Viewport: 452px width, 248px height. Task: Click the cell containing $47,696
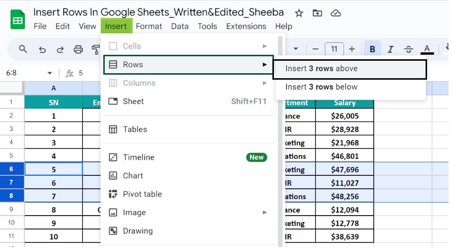click(x=345, y=169)
